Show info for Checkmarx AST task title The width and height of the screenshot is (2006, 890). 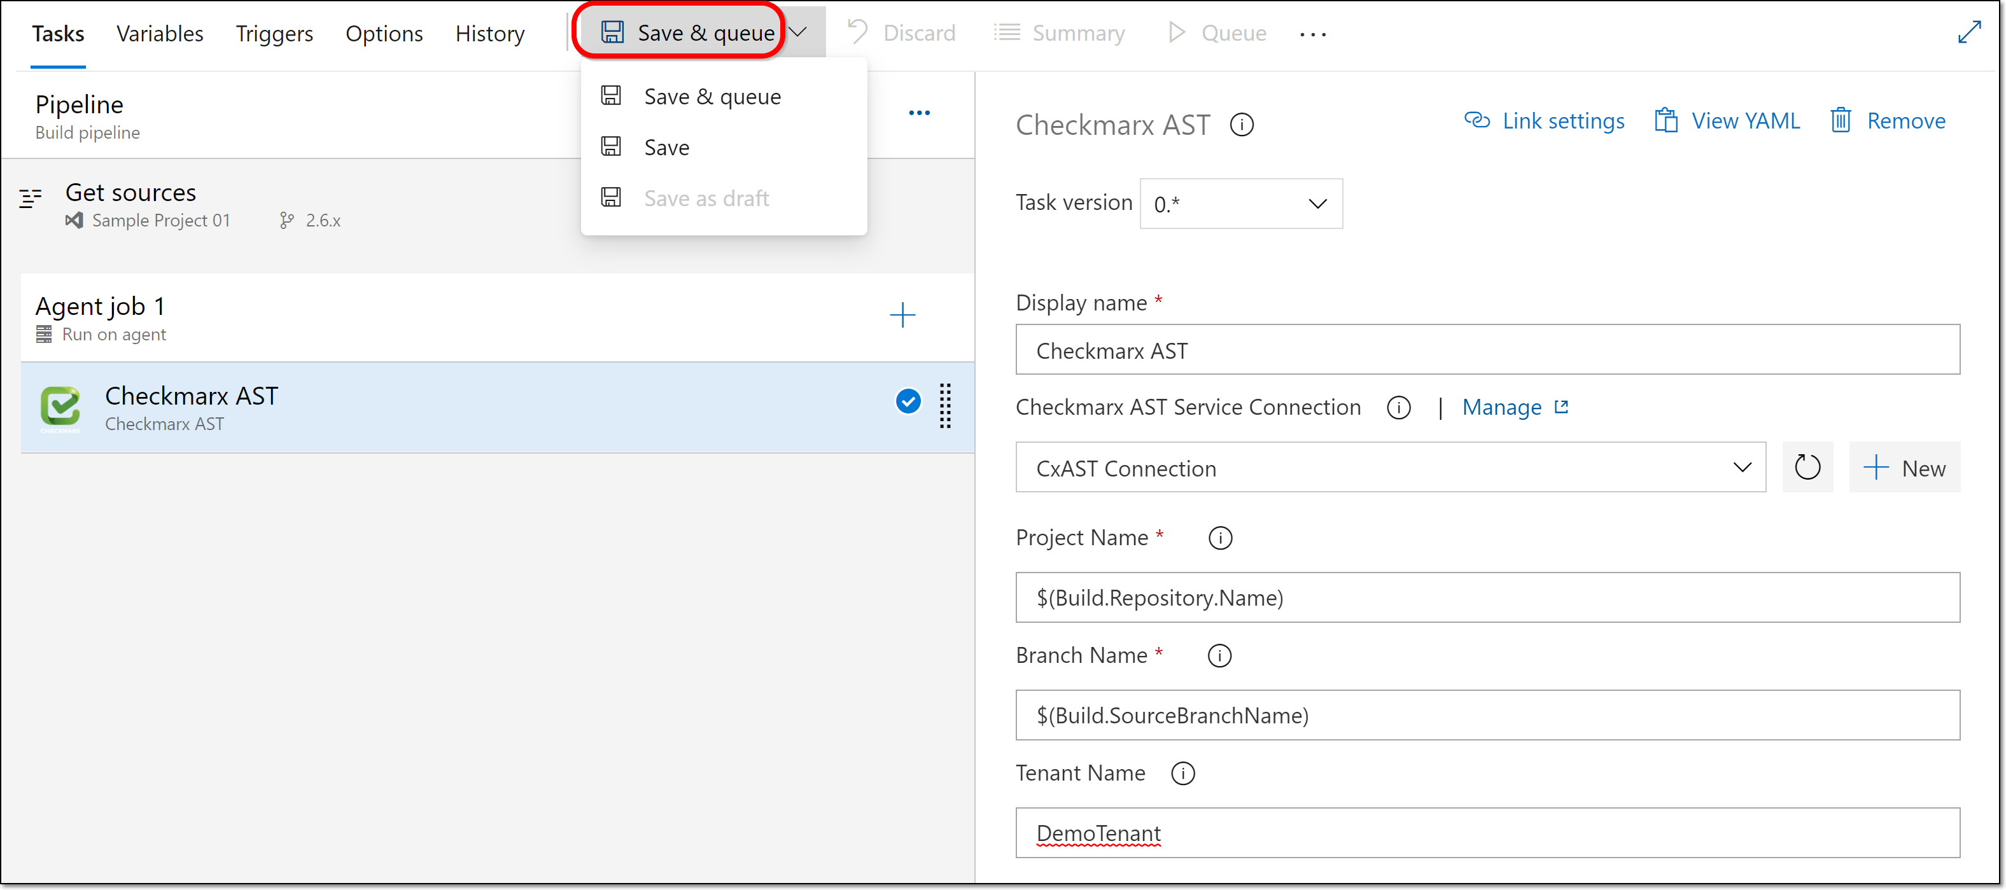pyautogui.click(x=1241, y=125)
